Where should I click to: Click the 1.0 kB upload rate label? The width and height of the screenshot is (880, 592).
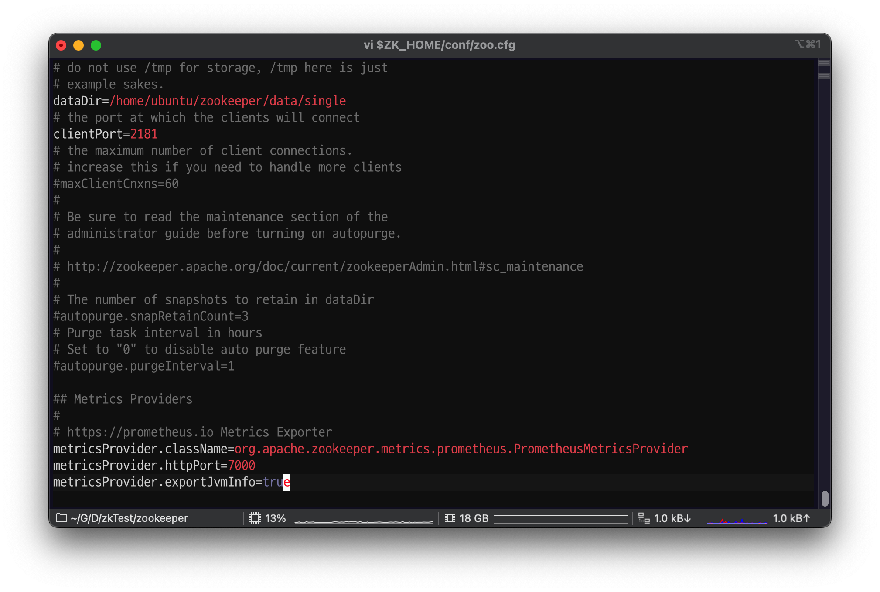pyautogui.click(x=791, y=518)
